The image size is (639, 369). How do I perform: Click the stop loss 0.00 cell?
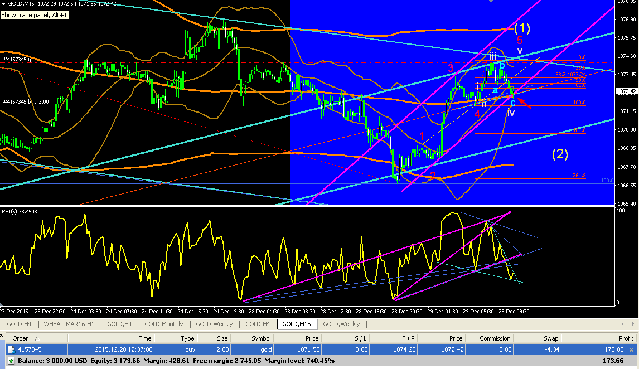click(361, 349)
